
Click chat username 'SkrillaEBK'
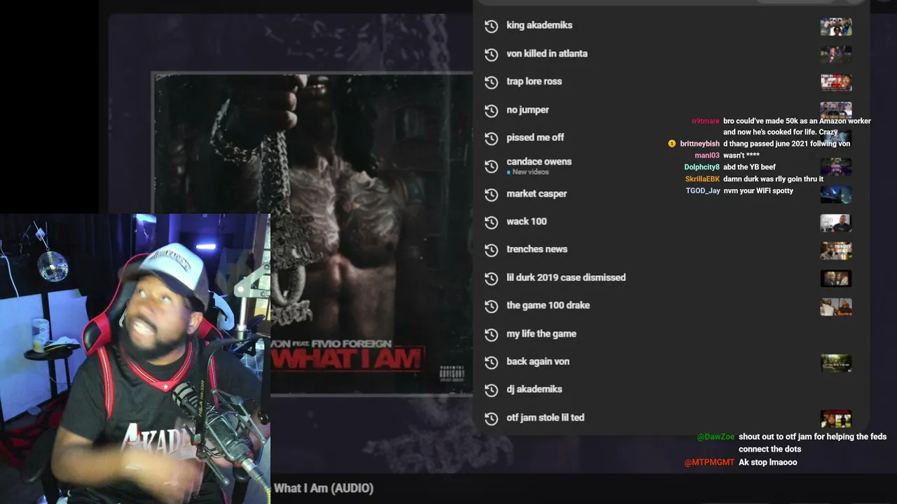[x=702, y=179]
